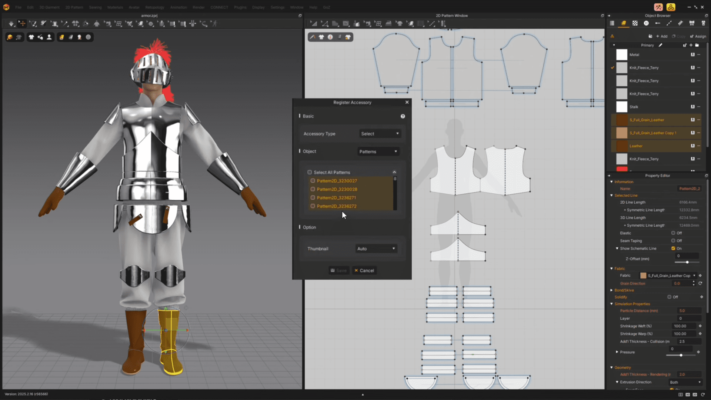The height and width of the screenshot is (400, 711).
Task: Click the Name input field in Property Editor
Action: coord(689,189)
